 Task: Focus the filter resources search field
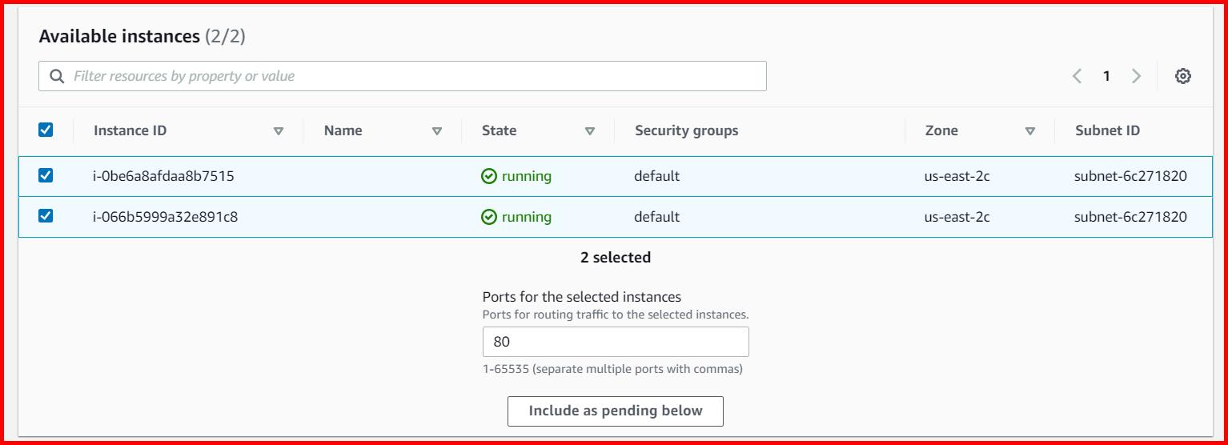pos(403,76)
